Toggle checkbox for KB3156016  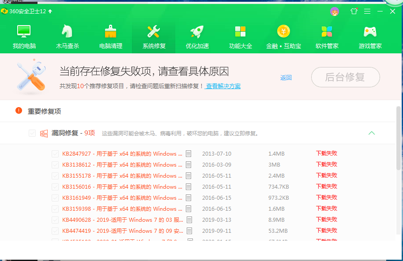(55, 187)
